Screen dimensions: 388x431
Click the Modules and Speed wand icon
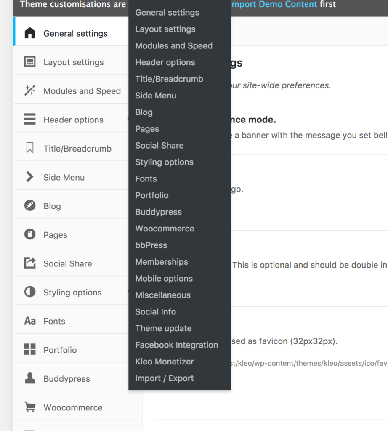tap(30, 90)
